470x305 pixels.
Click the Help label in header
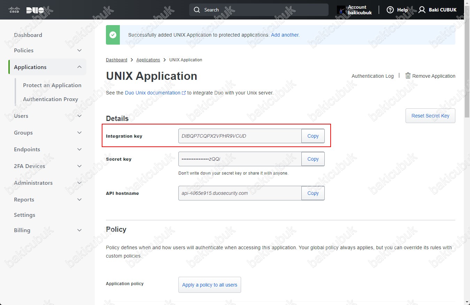coord(402,10)
